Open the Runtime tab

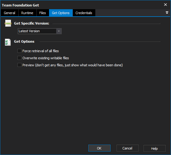tap(27, 13)
